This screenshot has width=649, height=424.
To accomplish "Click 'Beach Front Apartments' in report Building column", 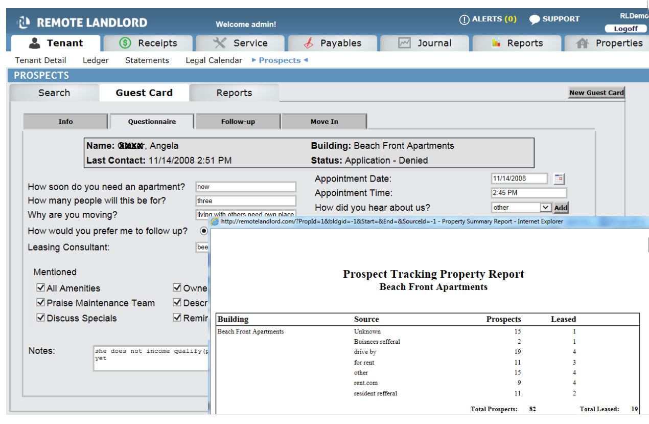I will [250, 331].
